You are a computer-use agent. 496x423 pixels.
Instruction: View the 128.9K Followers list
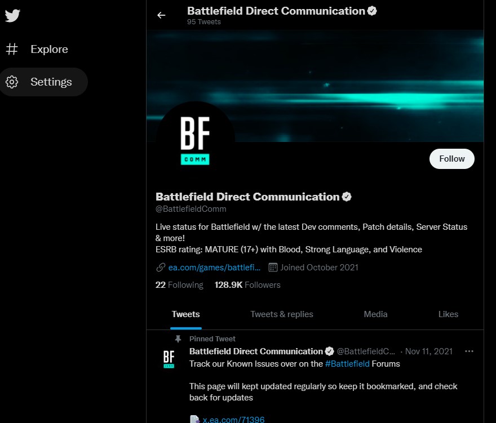click(247, 285)
